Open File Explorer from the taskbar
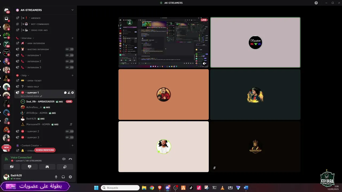Image resolution: width=342 pixels, height=192 pixels. point(144,188)
